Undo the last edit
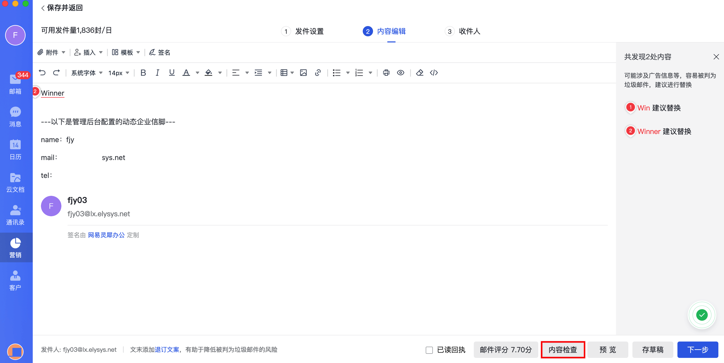 [42, 72]
